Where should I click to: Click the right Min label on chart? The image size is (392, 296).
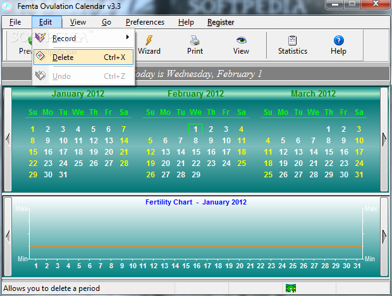tap(370, 259)
